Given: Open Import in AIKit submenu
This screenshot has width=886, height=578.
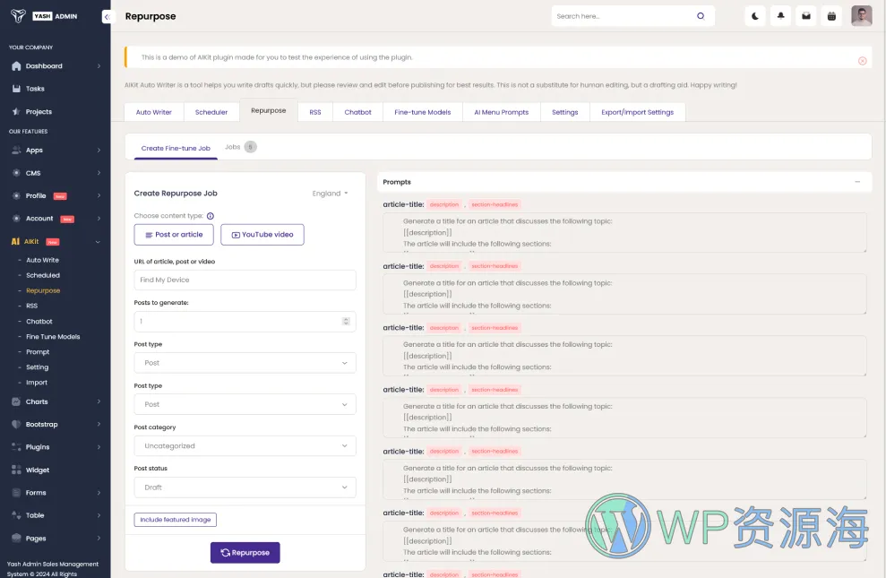Looking at the screenshot, I should coord(37,382).
